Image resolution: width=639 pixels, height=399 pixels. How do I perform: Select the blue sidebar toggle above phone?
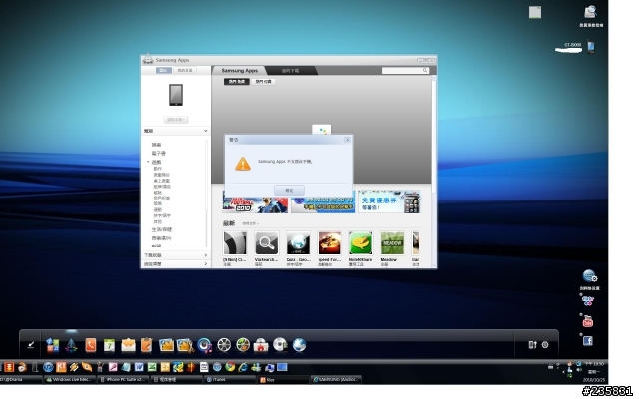pos(164,70)
